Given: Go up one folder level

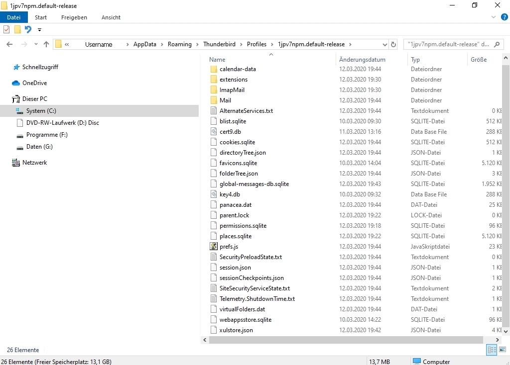Looking at the screenshot, I should (46, 44).
